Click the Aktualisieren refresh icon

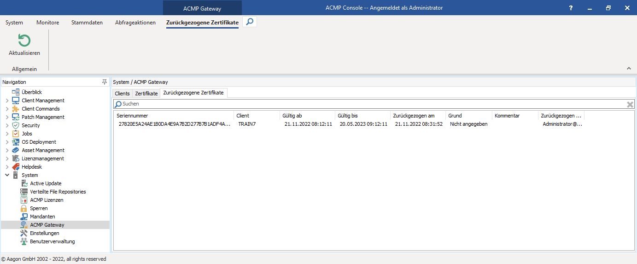pos(24,41)
